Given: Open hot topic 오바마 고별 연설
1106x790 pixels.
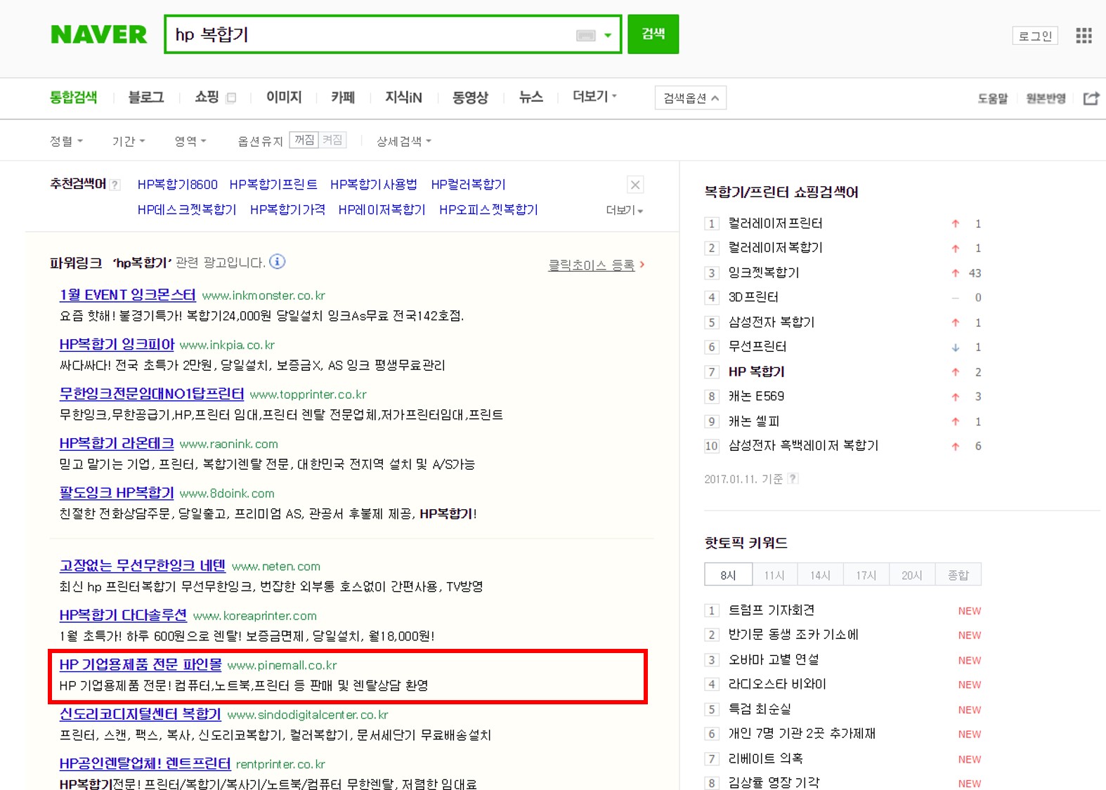Looking at the screenshot, I should point(774,659).
